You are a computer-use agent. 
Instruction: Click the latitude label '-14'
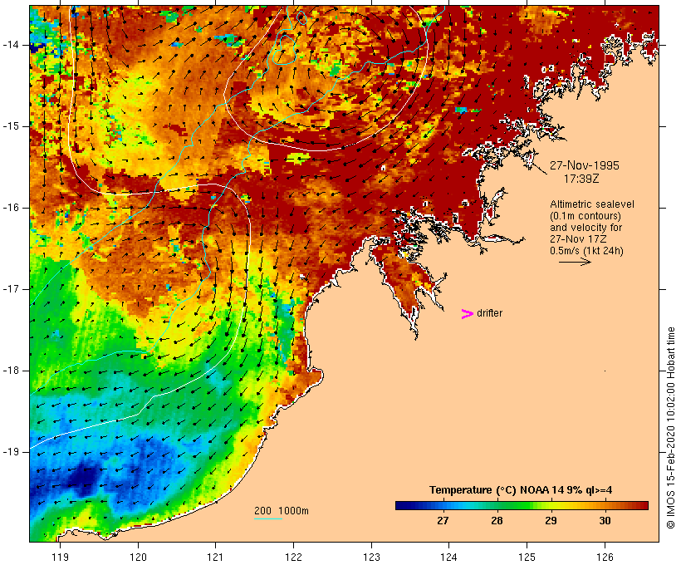click(10, 45)
